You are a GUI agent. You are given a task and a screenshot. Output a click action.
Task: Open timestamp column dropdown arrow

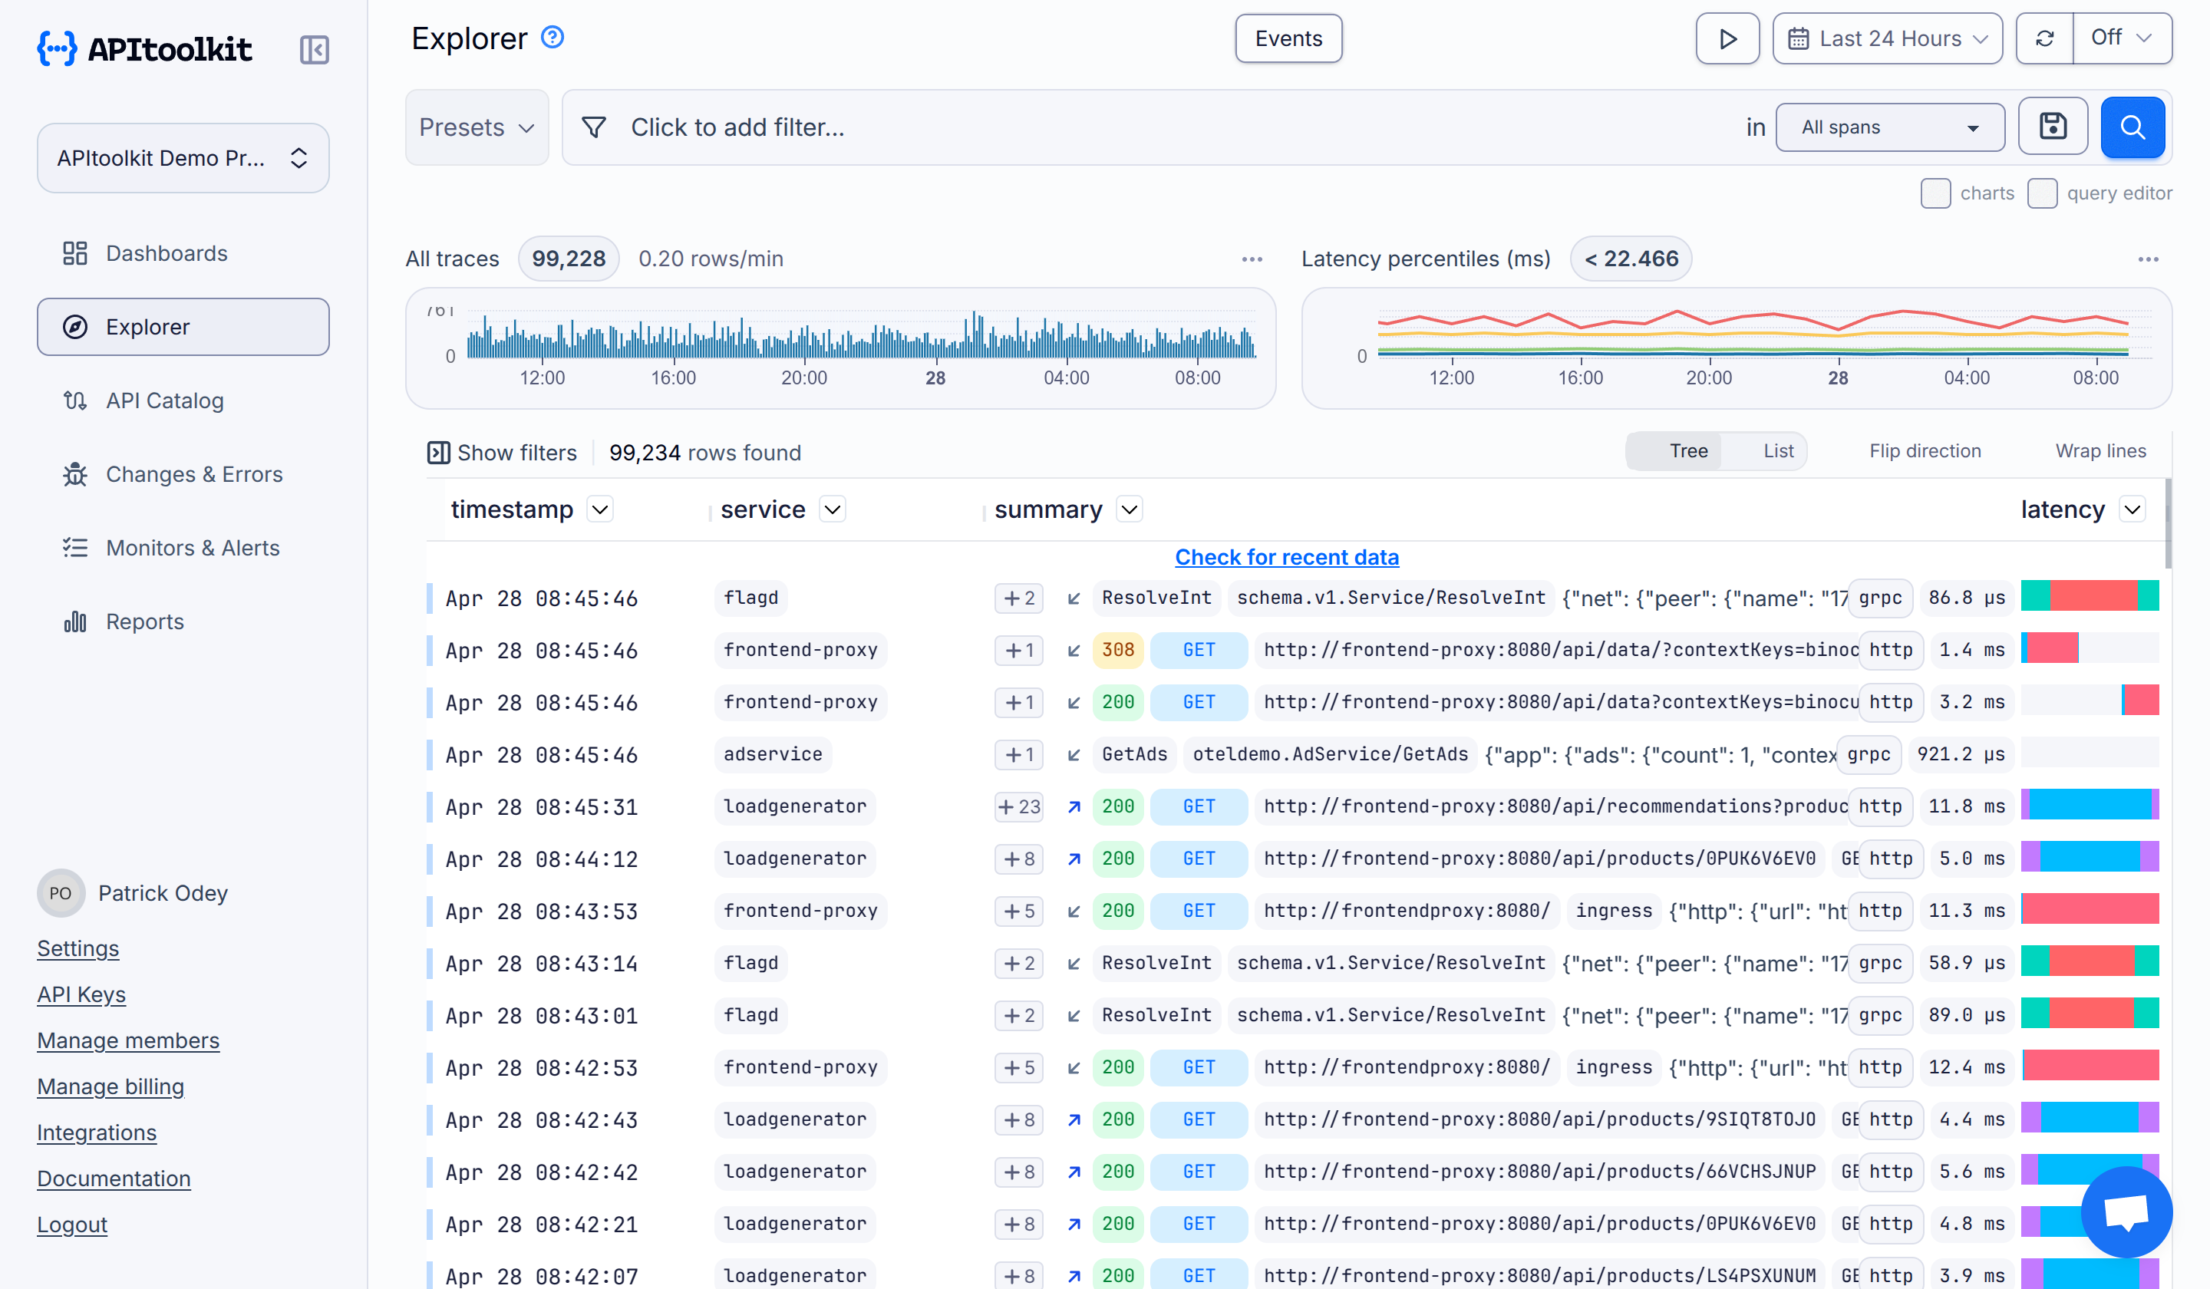[x=600, y=509]
